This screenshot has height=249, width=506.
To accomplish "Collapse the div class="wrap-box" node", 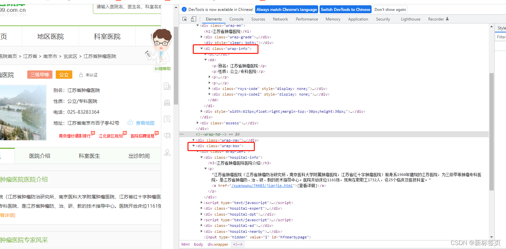I will click(194, 146).
